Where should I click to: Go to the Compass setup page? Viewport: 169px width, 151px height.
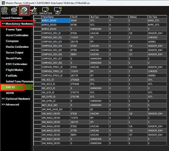12,41
